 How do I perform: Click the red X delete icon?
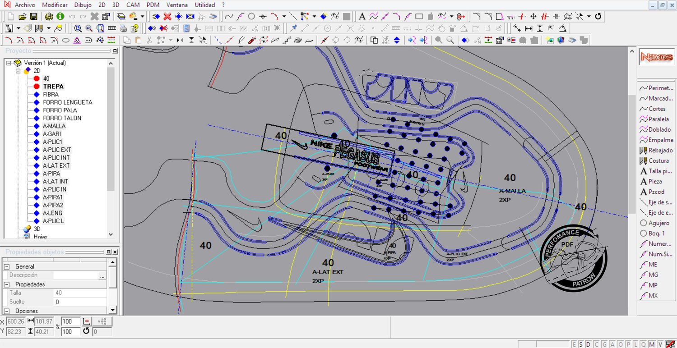(167, 17)
